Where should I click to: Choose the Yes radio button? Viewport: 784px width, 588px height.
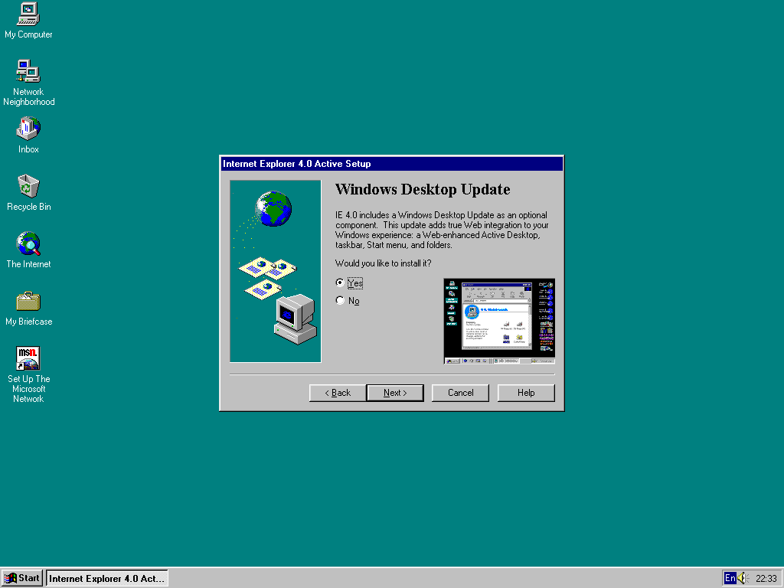point(340,283)
